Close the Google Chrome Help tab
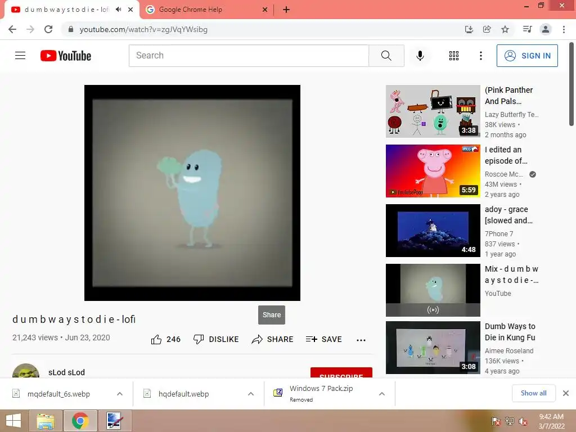Image resolution: width=576 pixels, height=432 pixels. coord(265,10)
